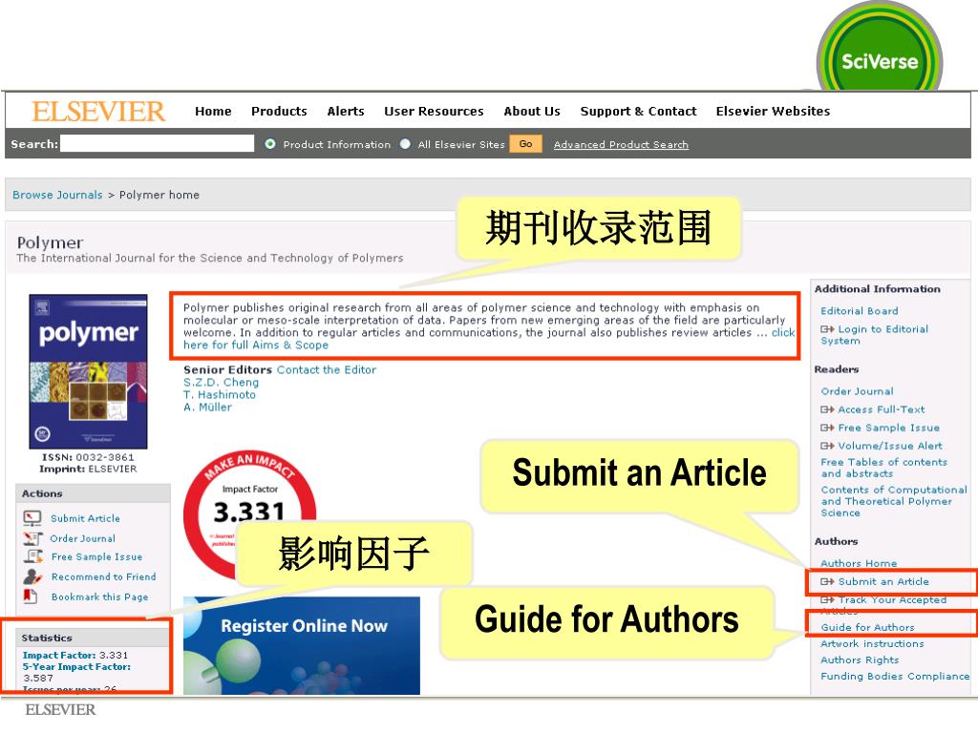Open the User Resources menu

pos(434,111)
